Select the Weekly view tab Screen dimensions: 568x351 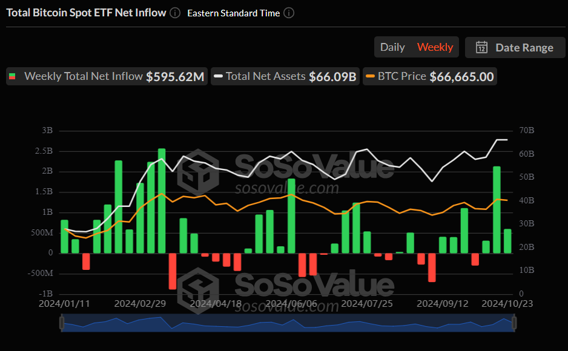tap(435, 47)
